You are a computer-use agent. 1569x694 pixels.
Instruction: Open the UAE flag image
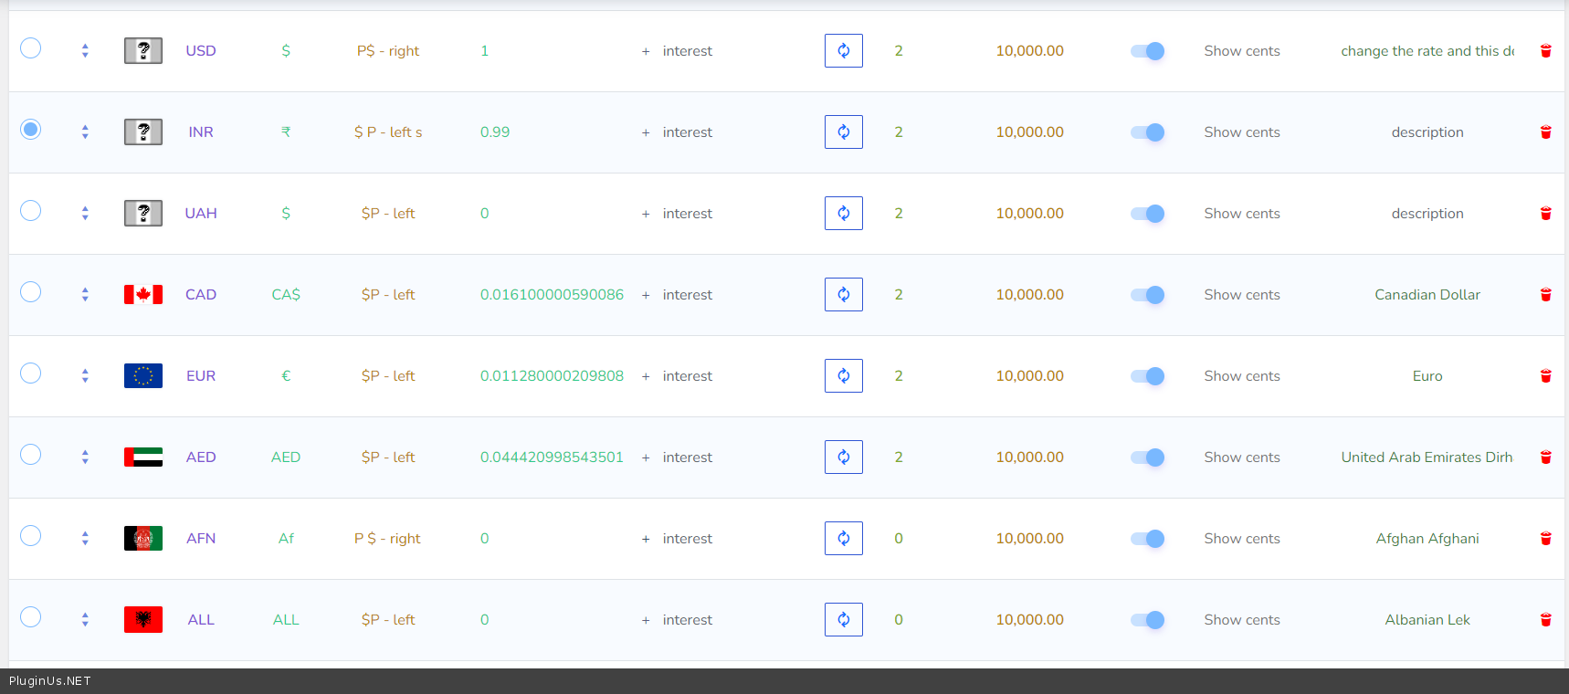click(x=143, y=457)
